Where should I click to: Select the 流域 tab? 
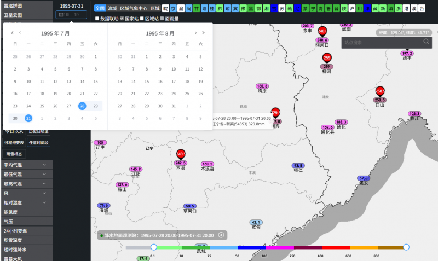tap(112, 9)
